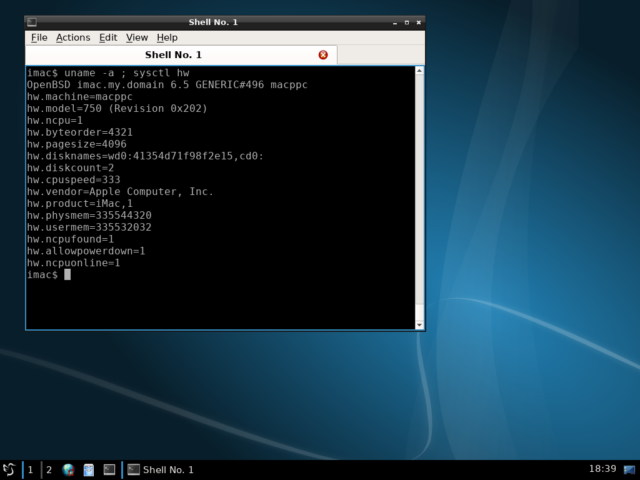
Task: Launch the file manager cabinet icon
Action: point(89,470)
